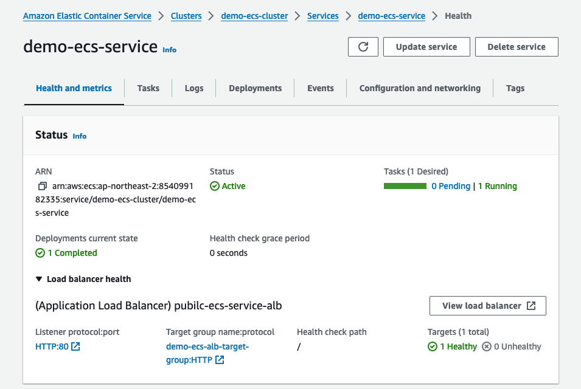The height and width of the screenshot is (389, 581).
Task: Click the Health breadcrumb text
Action: 458,16
